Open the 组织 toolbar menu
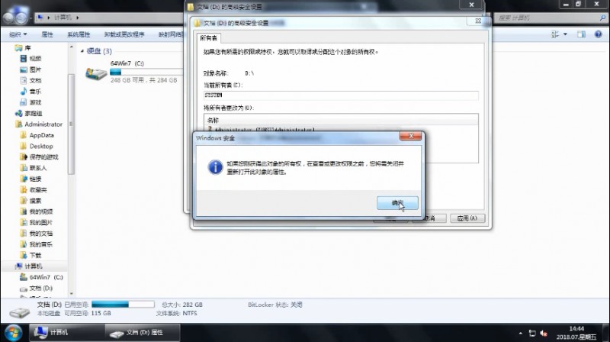This screenshot has height=342, width=610. [18, 34]
